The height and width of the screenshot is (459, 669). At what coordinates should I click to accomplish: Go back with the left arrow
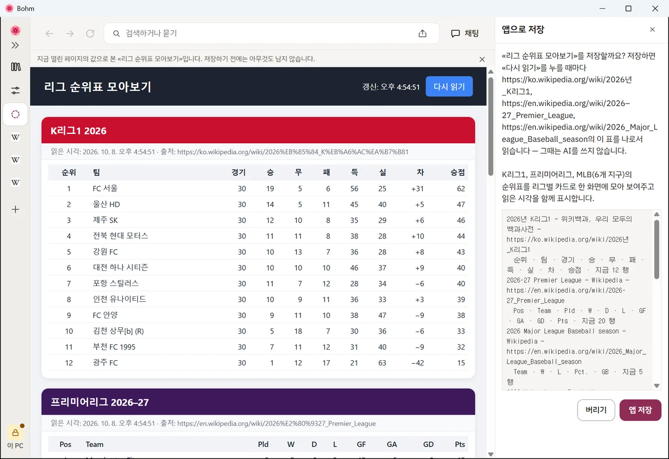pos(49,33)
